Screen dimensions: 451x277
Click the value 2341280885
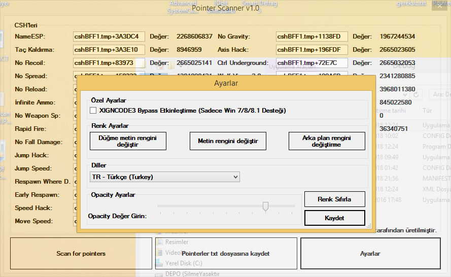pos(397,76)
